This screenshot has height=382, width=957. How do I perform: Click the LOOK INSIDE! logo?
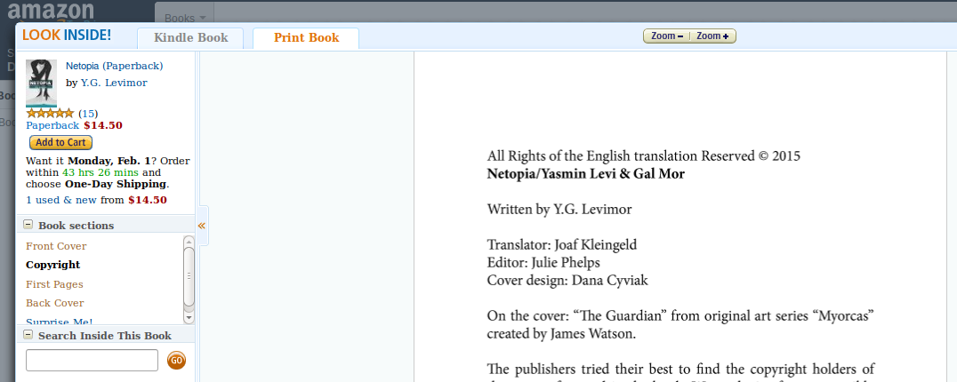67,36
